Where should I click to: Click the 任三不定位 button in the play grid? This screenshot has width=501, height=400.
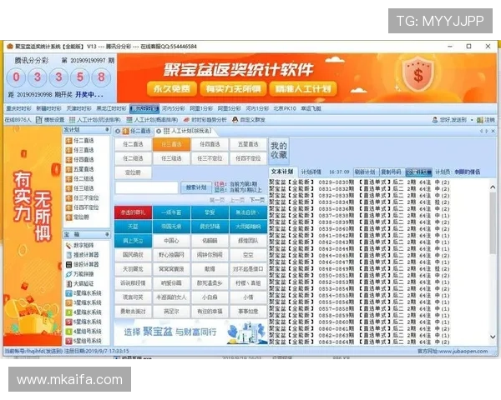(x=210, y=158)
